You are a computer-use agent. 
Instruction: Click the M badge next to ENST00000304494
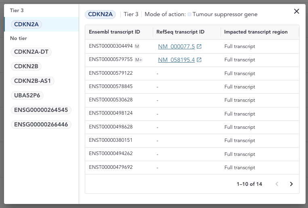click(x=137, y=46)
